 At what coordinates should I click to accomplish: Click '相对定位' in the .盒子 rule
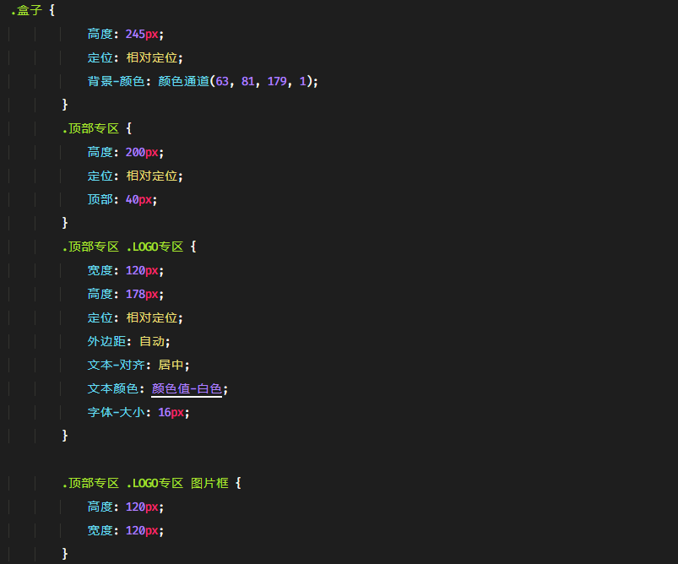tap(152, 57)
